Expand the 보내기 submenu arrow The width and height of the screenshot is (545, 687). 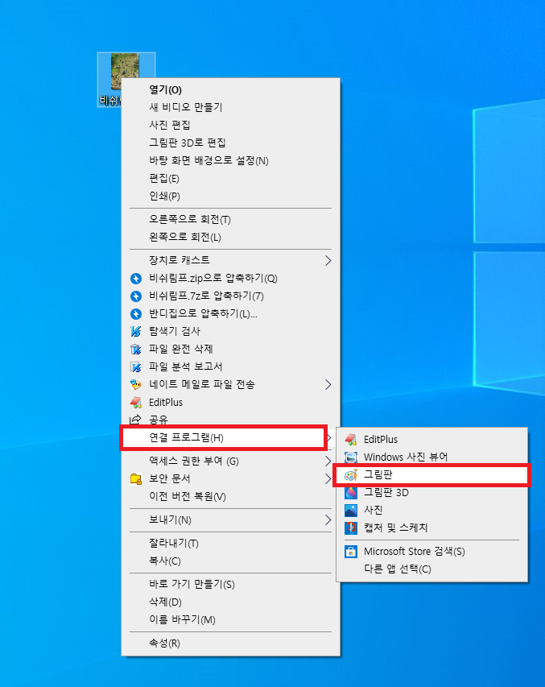tap(328, 520)
